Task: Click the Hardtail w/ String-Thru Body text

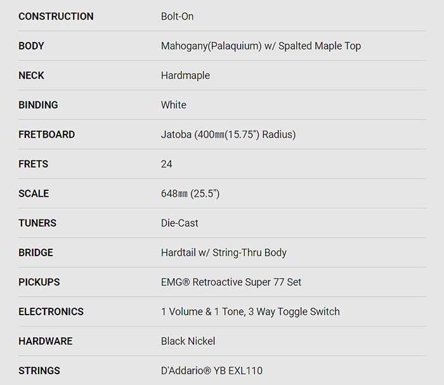Action: coord(224,252)
